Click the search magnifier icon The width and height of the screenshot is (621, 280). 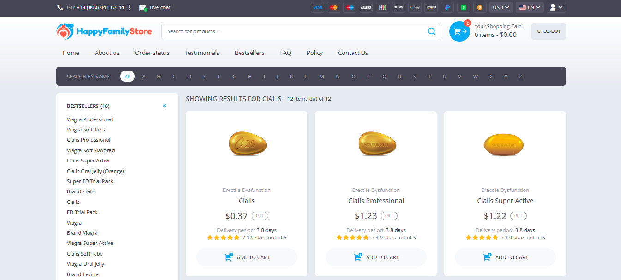[432, 31]
